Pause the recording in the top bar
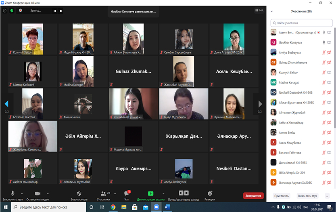Screen dimensions: 336x212 click(x=55, y=11)
